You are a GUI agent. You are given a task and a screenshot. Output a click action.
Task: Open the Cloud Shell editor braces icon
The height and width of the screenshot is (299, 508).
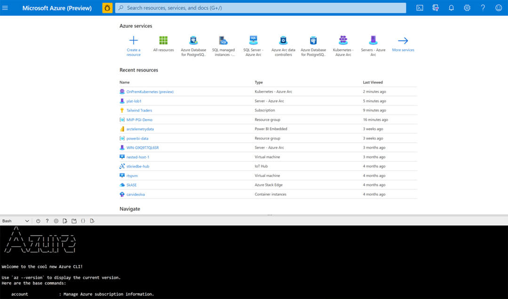coord(83,221)
